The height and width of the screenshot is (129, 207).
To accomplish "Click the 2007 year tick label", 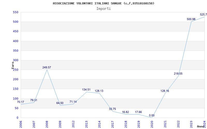I will 34,124.
